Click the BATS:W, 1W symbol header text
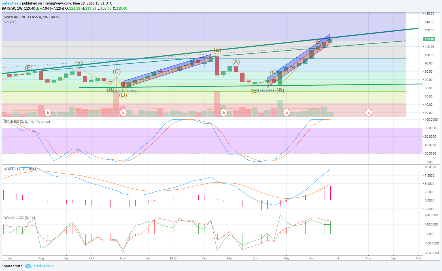 point(12,8)
